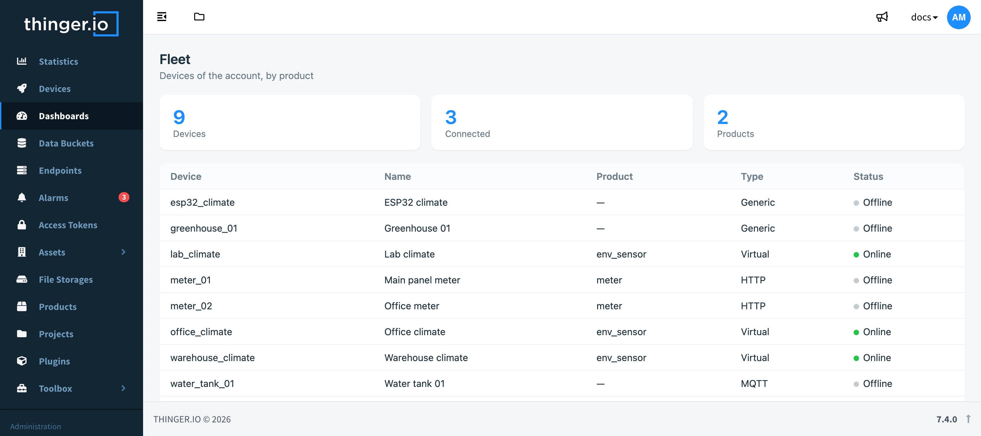This screenshot has width=981, height=436.
Task: Open File Storages menu entry
Action: point(71,280)
